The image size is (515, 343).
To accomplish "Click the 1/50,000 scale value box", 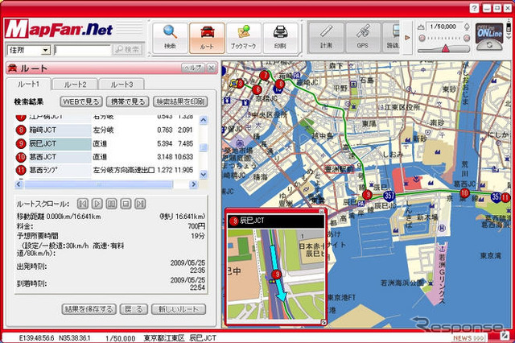I will point(443,27).
